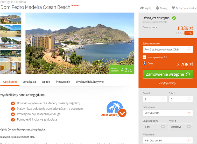
Task: Open the Data wylotu departure date dropdown
Action: coord(168,113)
